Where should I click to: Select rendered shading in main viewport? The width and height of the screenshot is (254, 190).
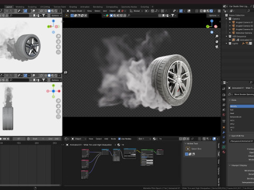pyautogui.click(x=211, y=11)
